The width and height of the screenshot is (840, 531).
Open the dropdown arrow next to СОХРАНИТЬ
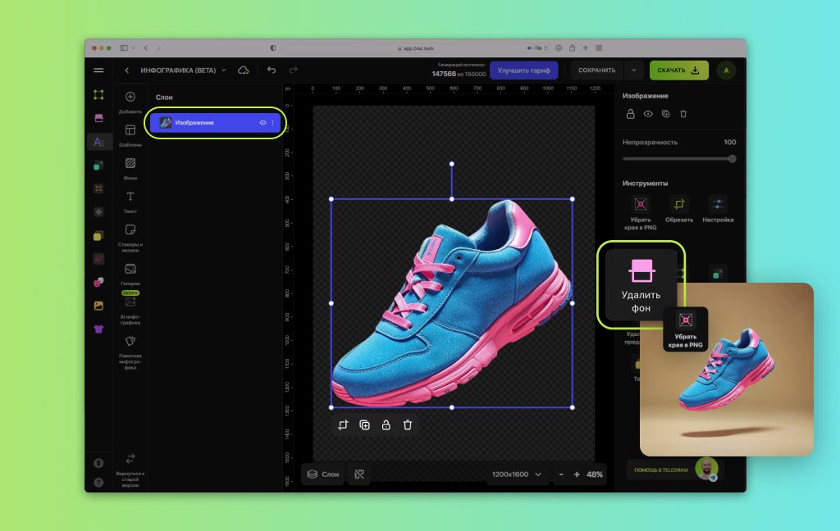(x=634, y=70)
